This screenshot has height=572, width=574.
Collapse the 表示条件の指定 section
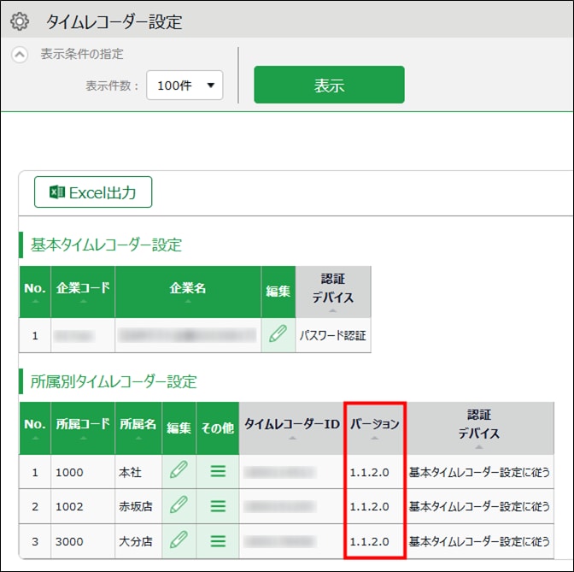click(x=20, y=55)
